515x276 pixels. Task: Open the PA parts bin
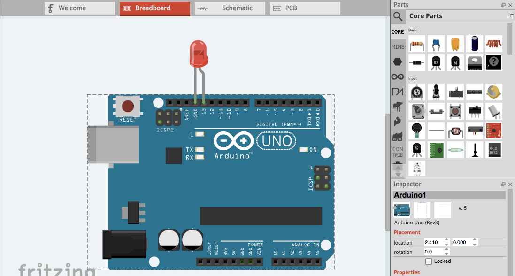[x=398, y=92]
